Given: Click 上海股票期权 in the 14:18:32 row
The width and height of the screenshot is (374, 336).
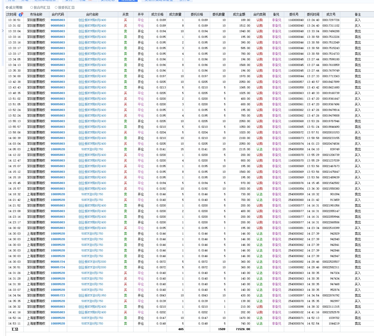Looking at the screenshot, I should point(36,194).
